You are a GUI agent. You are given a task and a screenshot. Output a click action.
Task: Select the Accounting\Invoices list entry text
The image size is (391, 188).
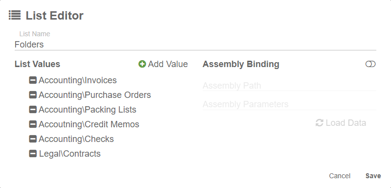click(x=78, y=80)
